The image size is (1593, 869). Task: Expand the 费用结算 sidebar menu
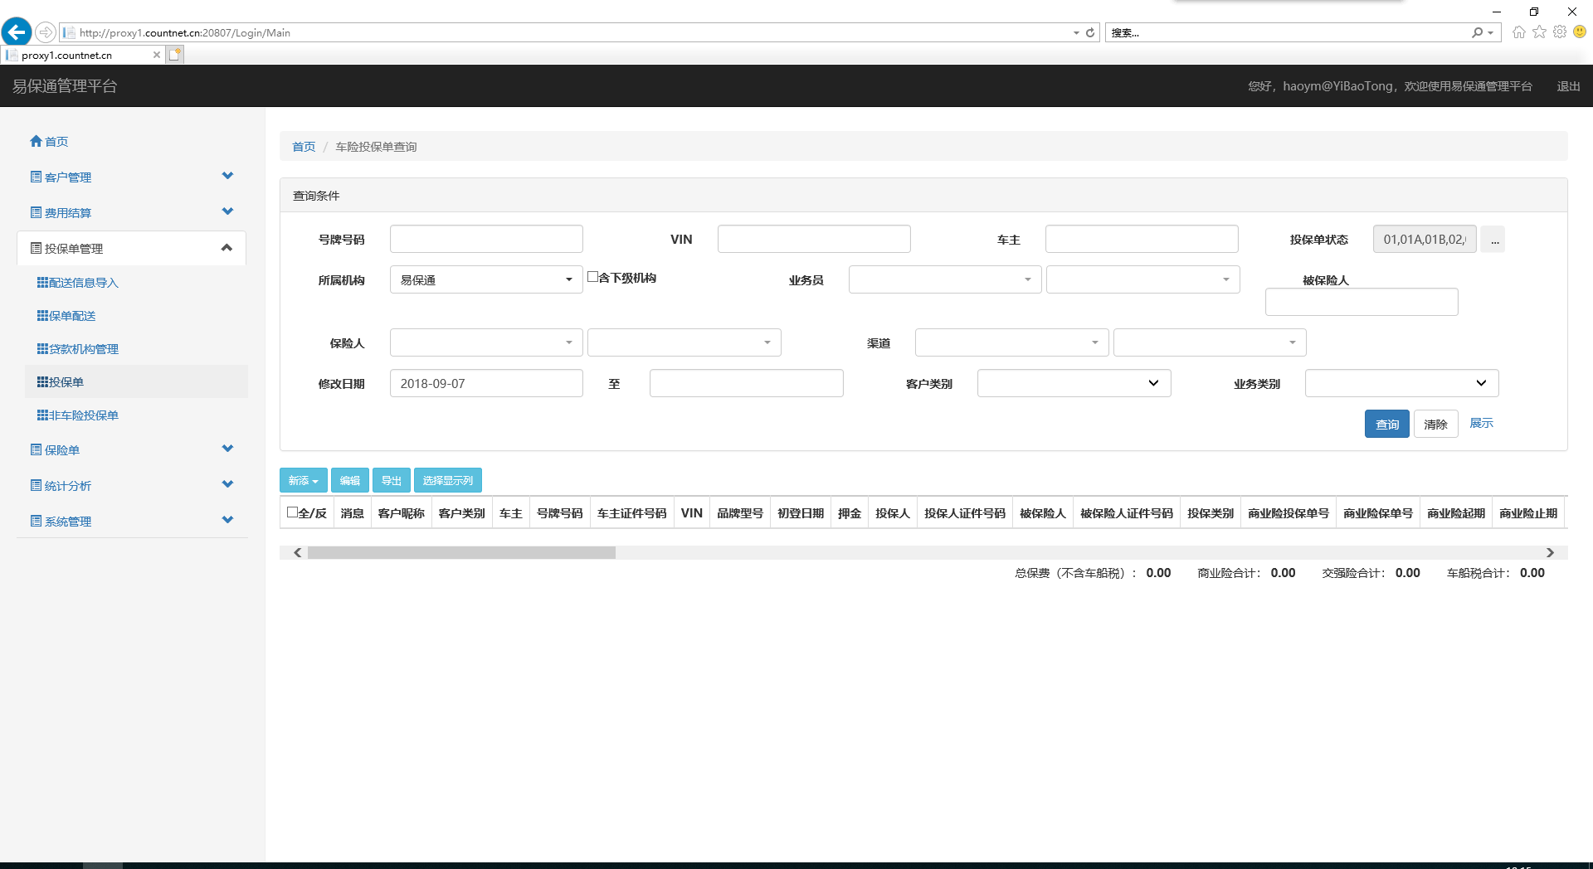[133, 212]
